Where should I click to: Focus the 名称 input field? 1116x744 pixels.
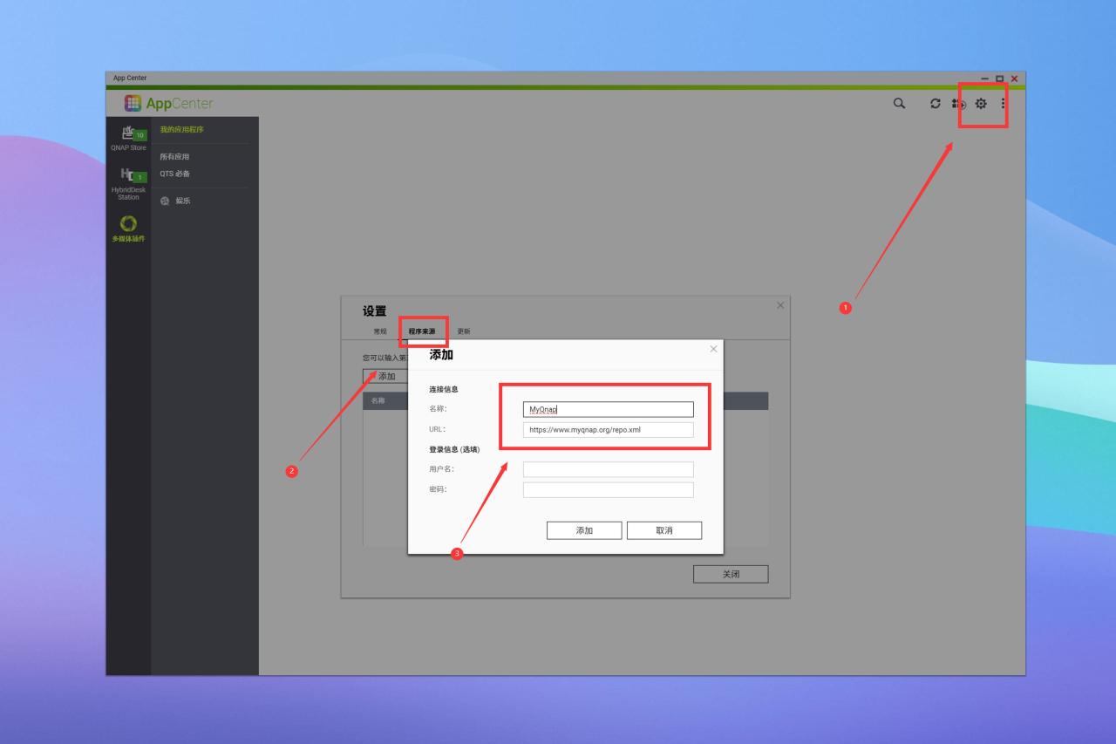point(609,409)
